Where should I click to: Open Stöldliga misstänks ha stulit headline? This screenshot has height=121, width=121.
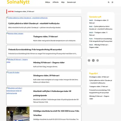tap(56, 113)
